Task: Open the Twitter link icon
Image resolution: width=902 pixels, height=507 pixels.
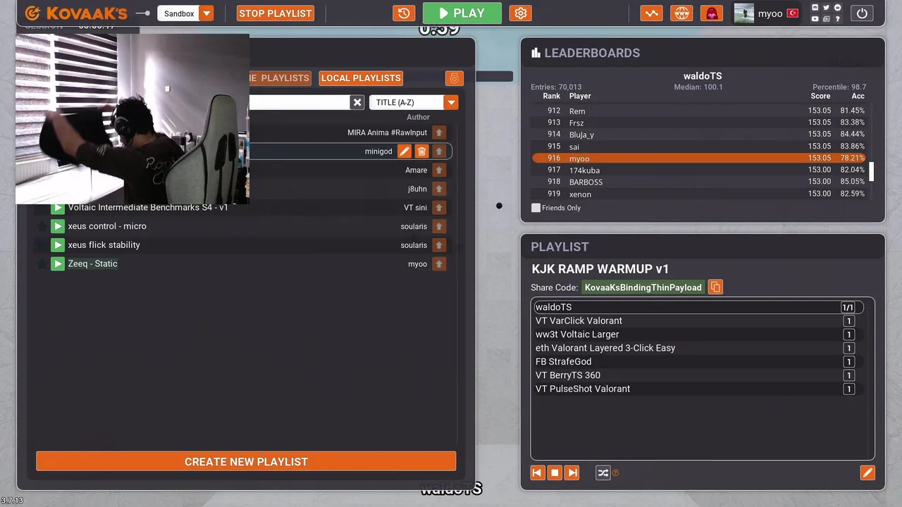Action: (x=826, y=8)
